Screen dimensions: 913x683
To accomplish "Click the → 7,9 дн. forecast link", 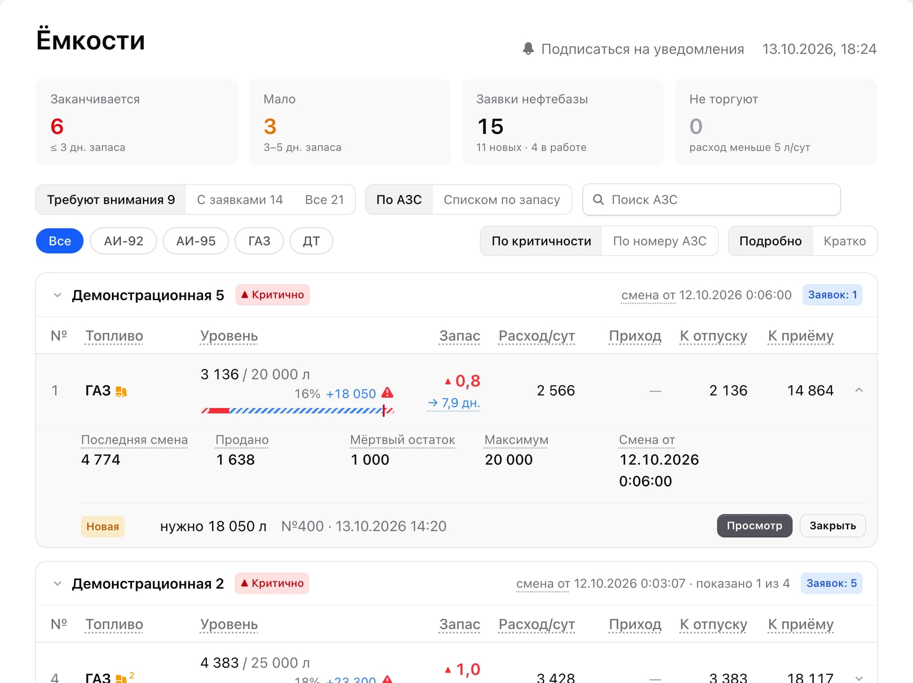I will [x=454, y=403].
